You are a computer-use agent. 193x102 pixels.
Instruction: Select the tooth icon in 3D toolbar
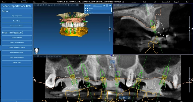(49, 5)
